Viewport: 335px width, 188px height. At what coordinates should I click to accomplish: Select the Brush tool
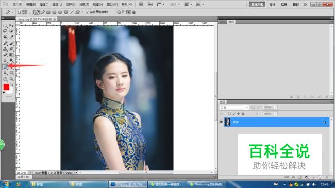tap(11, 44)
